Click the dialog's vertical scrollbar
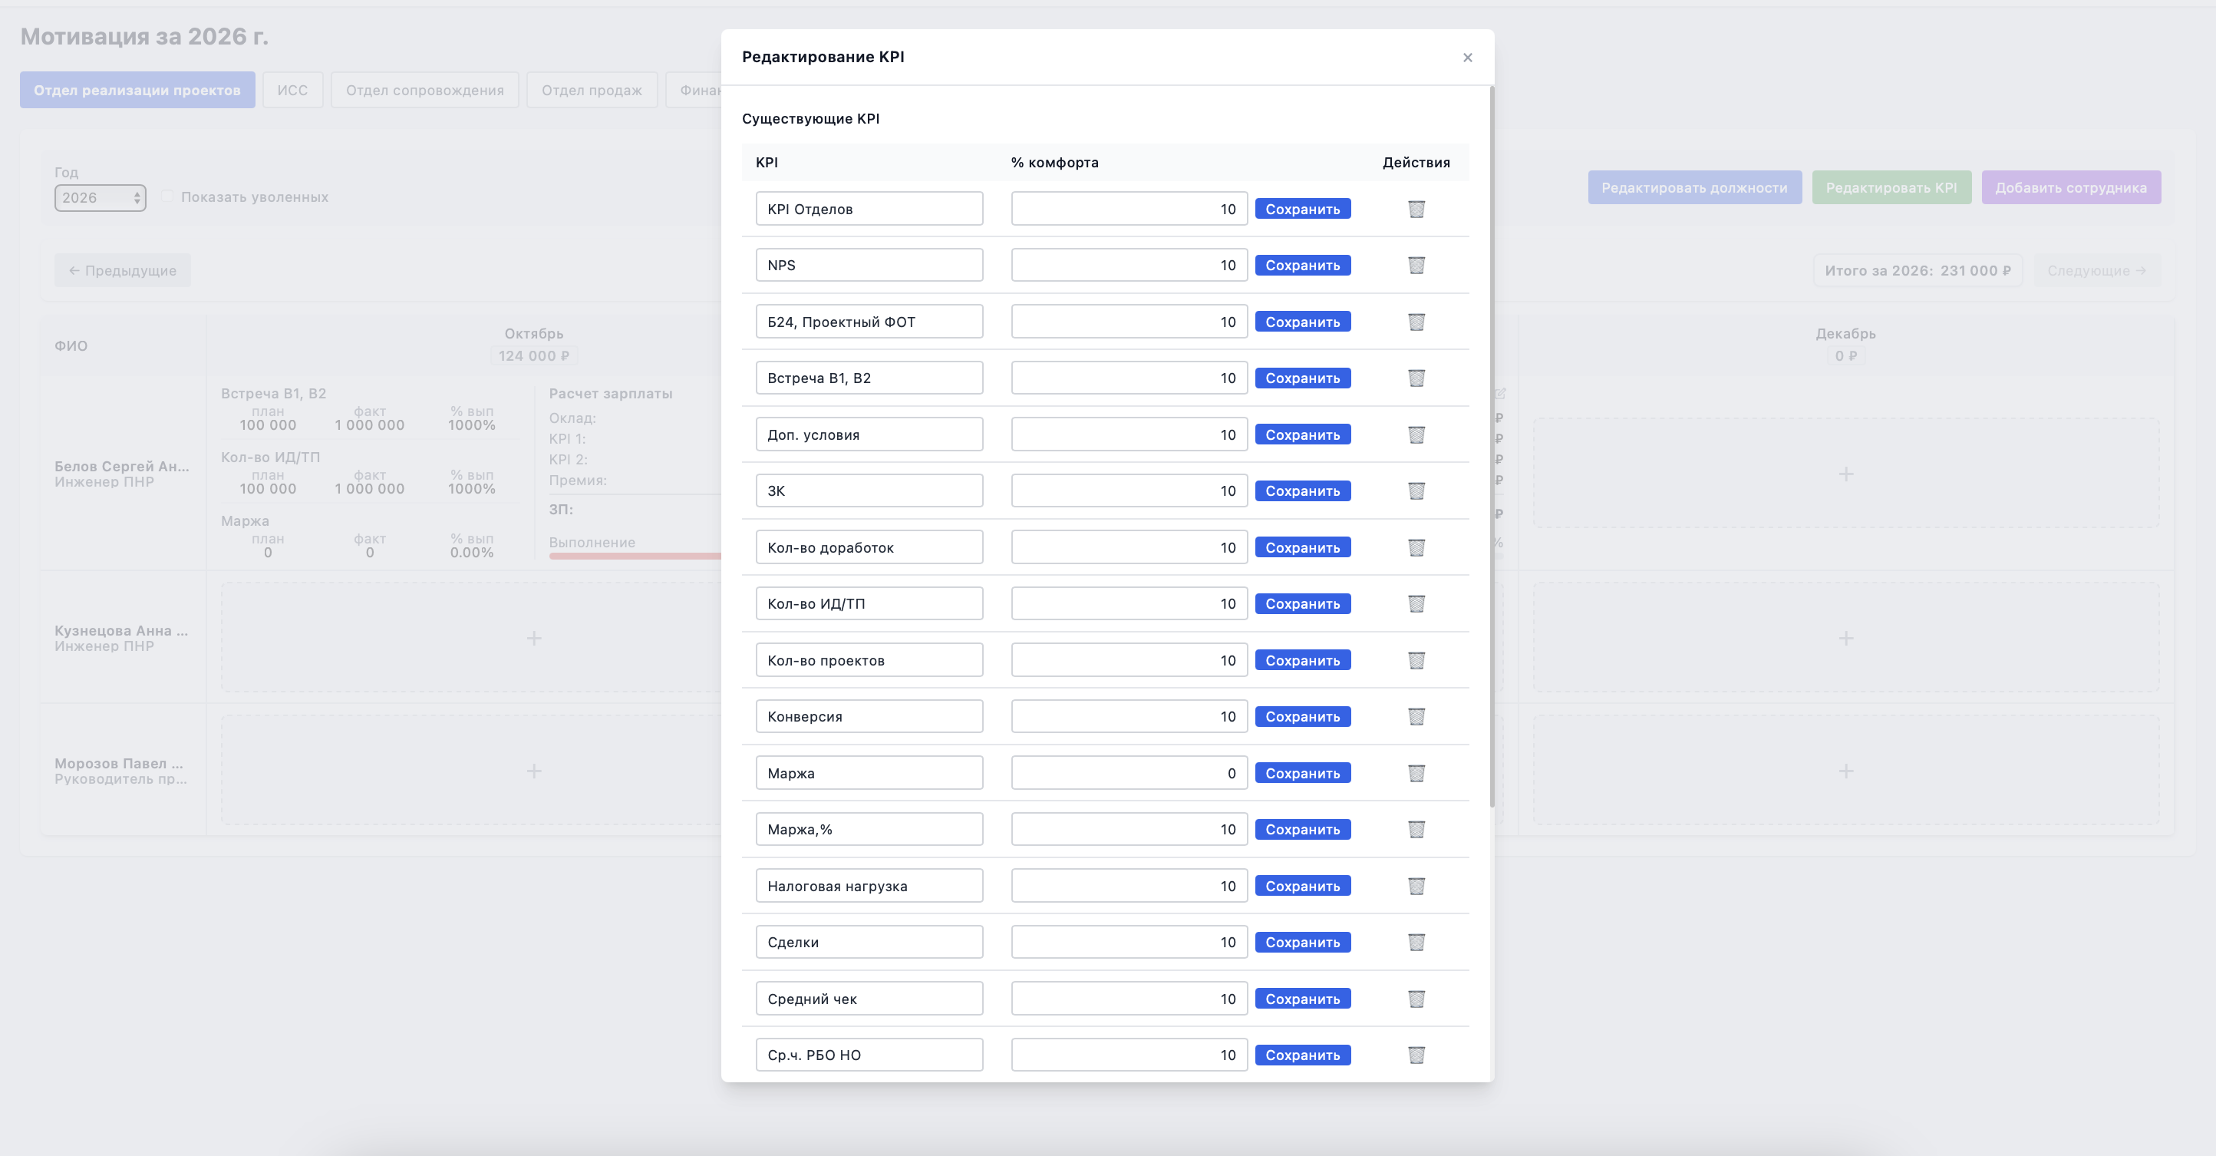Viewport: 2216px width, 1156px height. [1492, 448]
